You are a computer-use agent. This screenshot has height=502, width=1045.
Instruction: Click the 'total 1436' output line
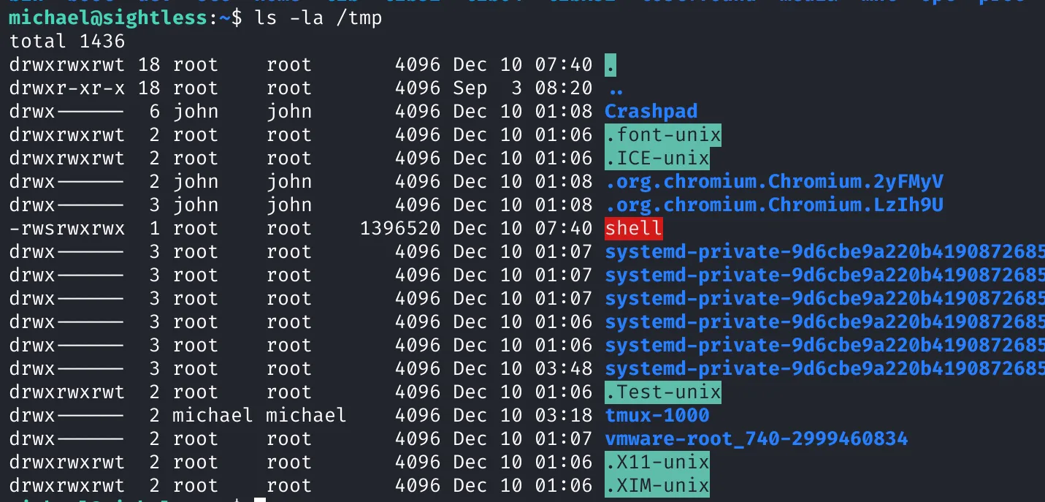(67, 41)
